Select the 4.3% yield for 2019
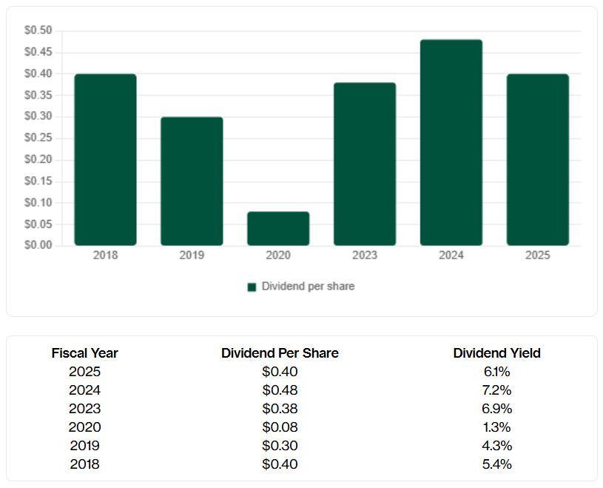Screen dimensions: 603x488 [x=496, y=446]
